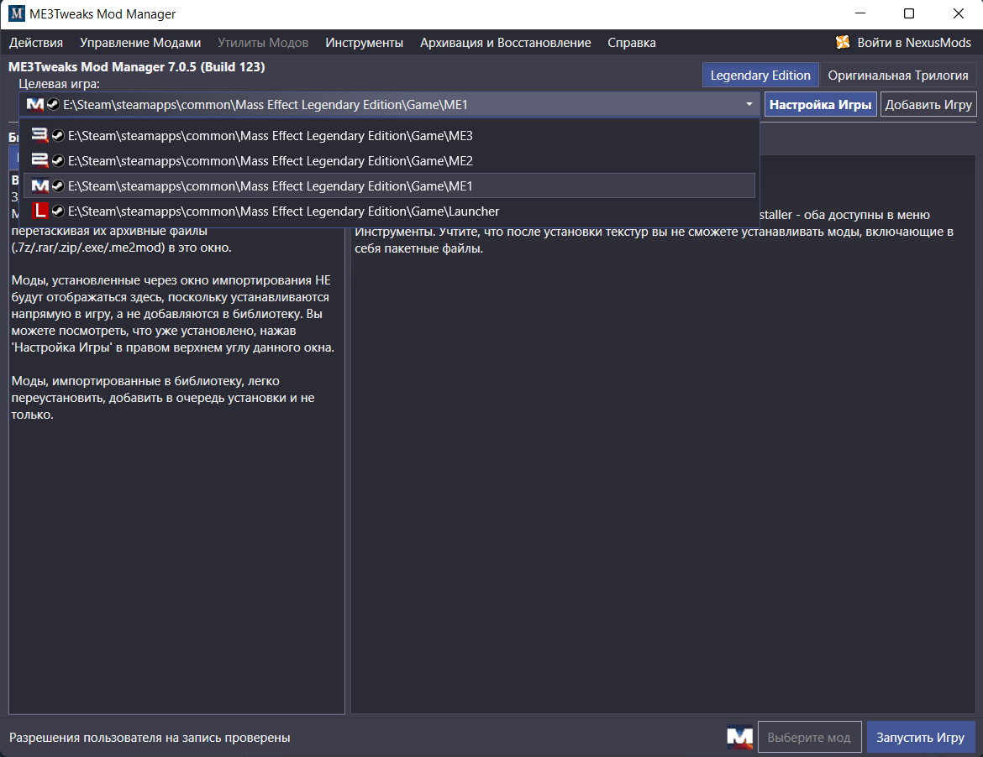Click the Выберите мод button

pos(809,738)
